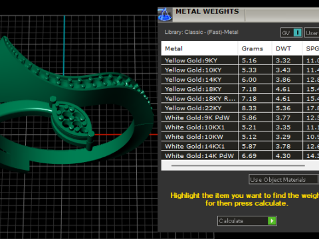The image size is (319, 239).
Task: Select the Yellow Gold:9KY row
Action: 240,60
